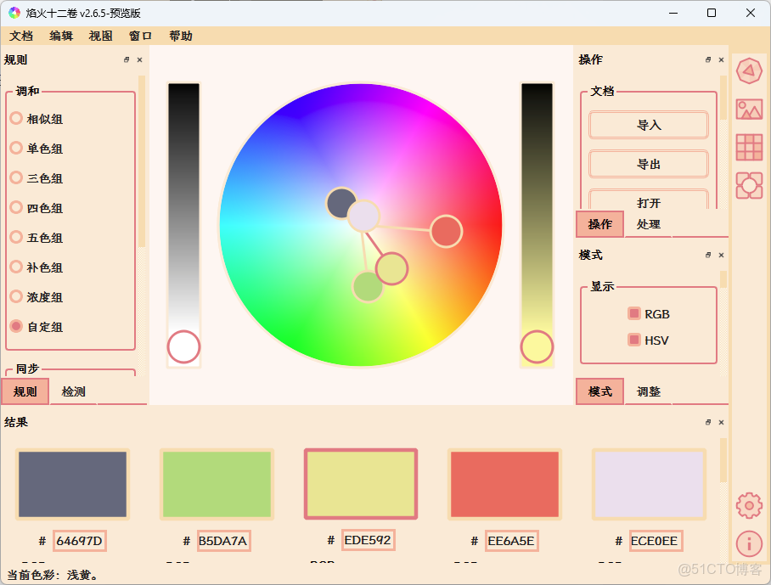The width and height of the screenshot is (771, 585).
Task: Select the 自定组 harmony rule
Action: click(x=37, y=326)
